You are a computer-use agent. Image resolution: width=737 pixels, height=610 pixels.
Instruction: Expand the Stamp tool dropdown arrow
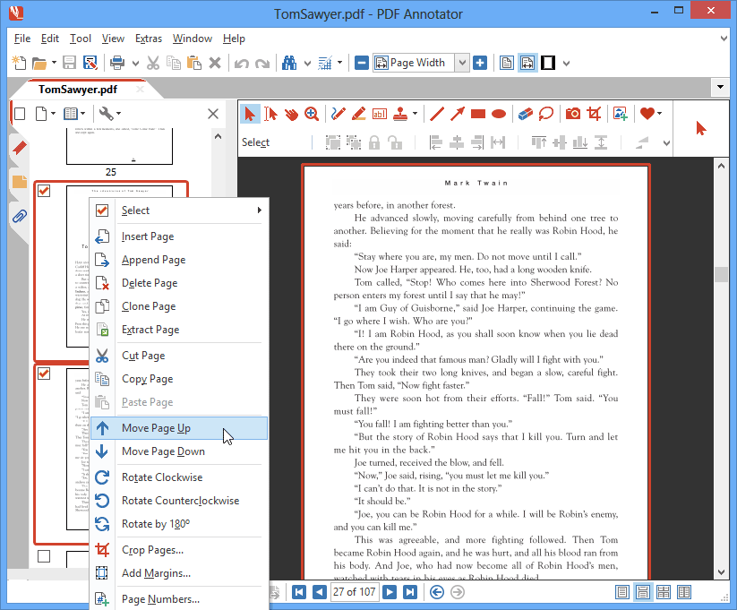click(415, 114)
